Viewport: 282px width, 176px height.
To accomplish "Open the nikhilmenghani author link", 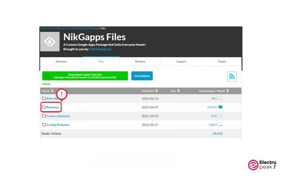I will [100, 49].
